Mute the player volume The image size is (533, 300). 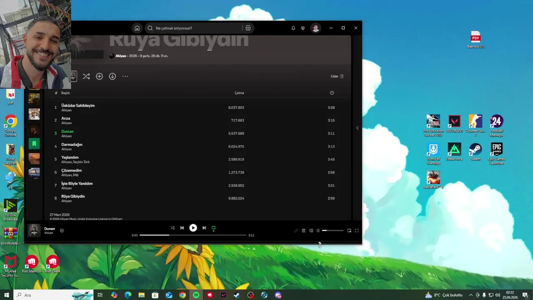tap(318, 230)
